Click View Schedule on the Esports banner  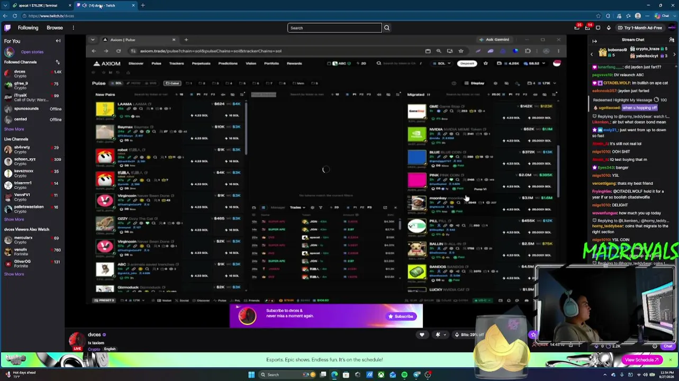click(642, 360)
